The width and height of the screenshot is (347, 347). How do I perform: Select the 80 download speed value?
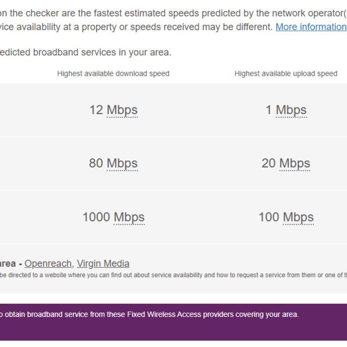[x=96, y=163]
